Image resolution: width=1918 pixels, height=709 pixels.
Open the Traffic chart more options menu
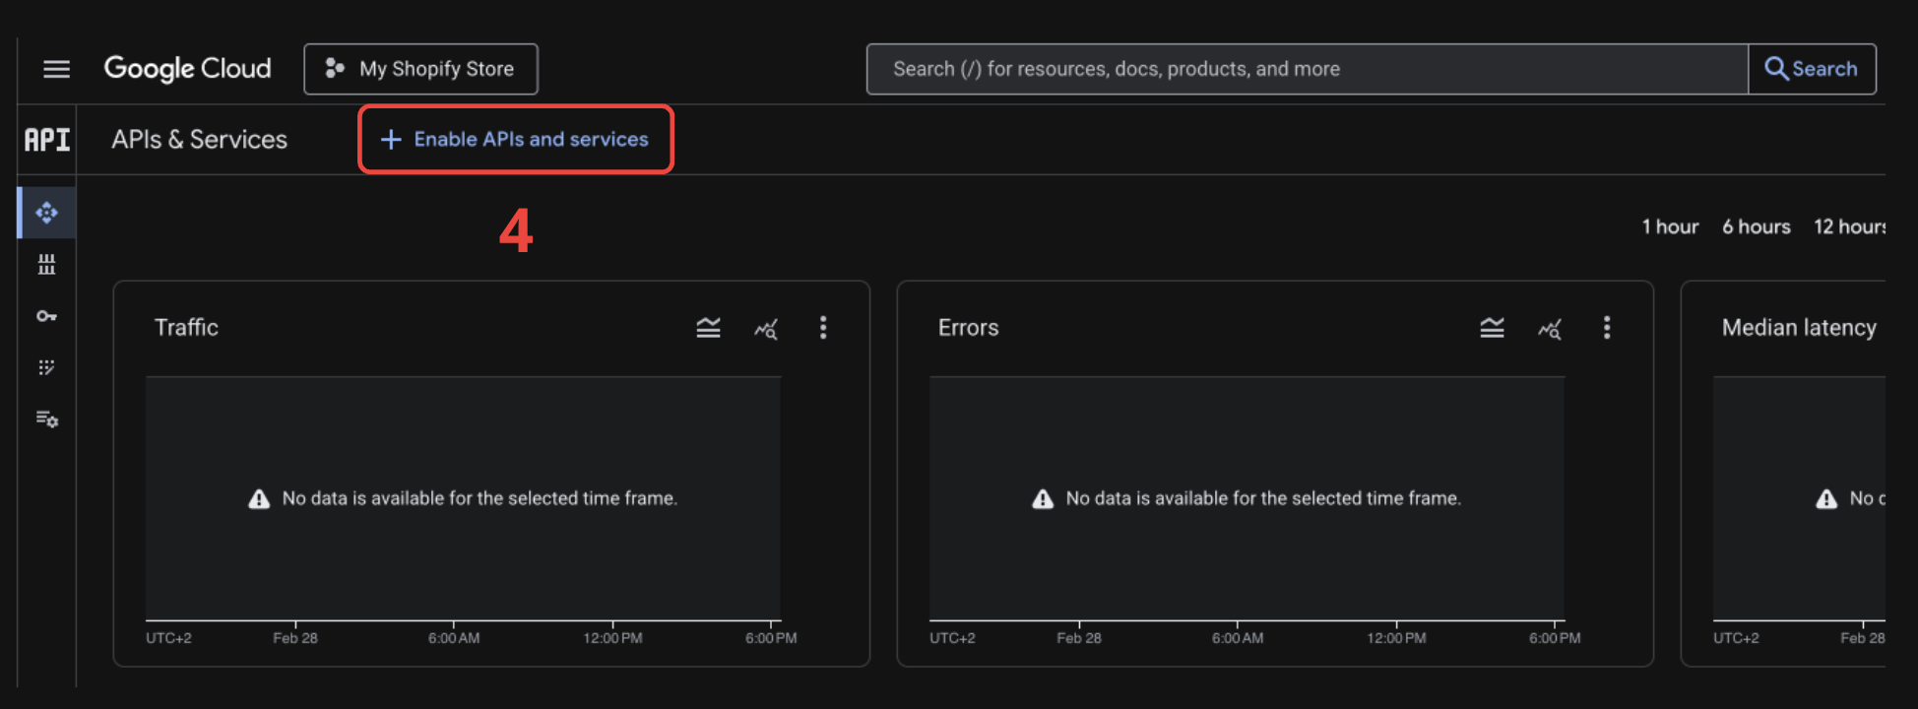click(x=823, y=328)
